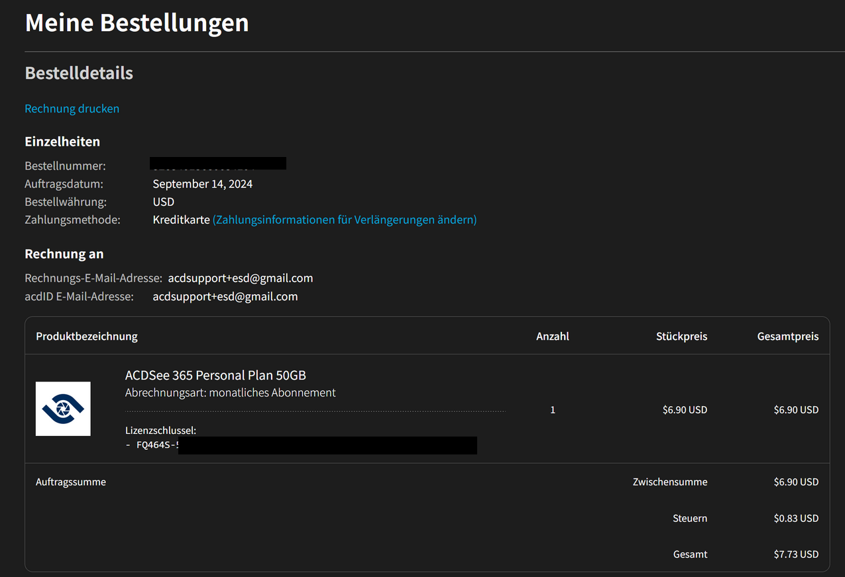Click the Bestellnummer label

click(x=65, y=166)
